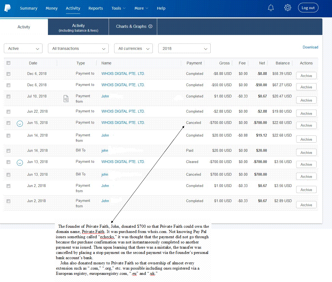Click the Download link
The image size is (332, 282).
coord(310,47)
